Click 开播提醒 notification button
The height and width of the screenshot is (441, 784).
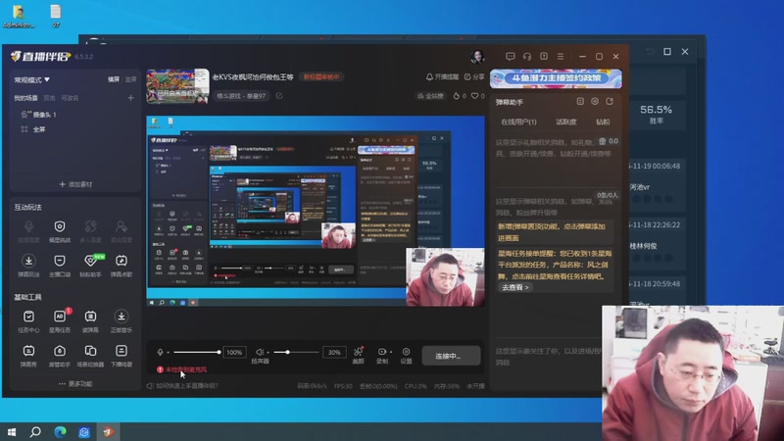pos(442,77)
